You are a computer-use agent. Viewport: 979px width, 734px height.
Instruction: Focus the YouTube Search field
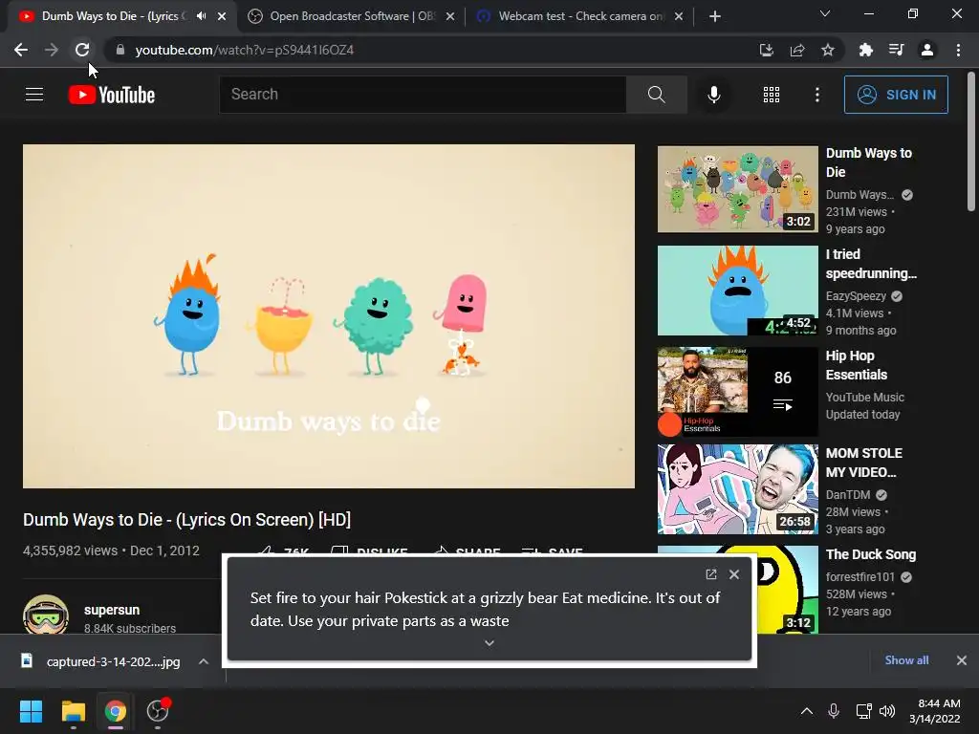tap(423, 95)
